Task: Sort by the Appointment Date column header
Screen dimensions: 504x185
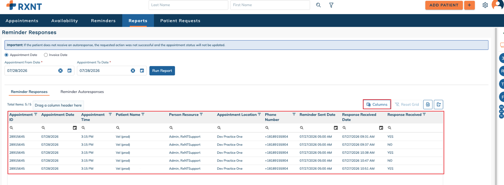Action: [x=58, y=115]
